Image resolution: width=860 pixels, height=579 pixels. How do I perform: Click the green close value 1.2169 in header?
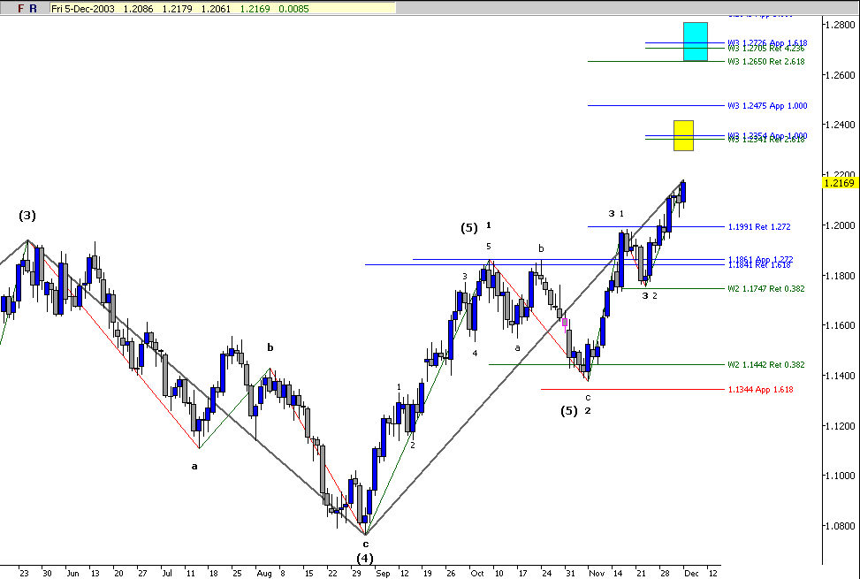(x=255, y=8)
